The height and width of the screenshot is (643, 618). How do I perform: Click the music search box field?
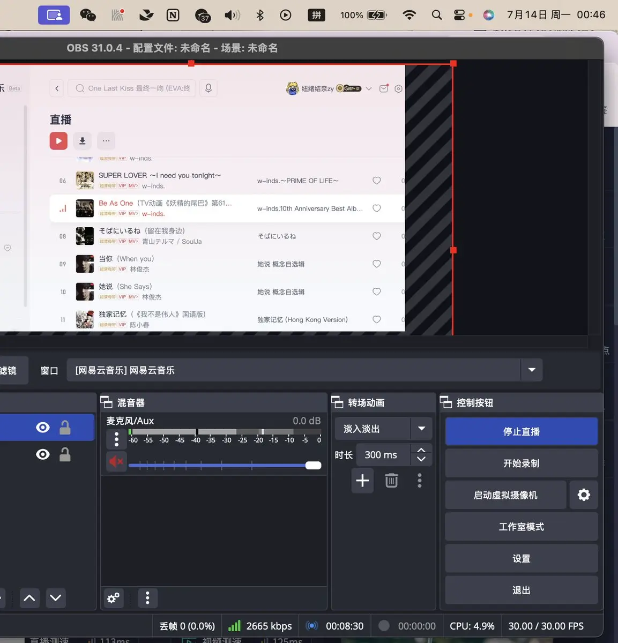tap(132, 88)
